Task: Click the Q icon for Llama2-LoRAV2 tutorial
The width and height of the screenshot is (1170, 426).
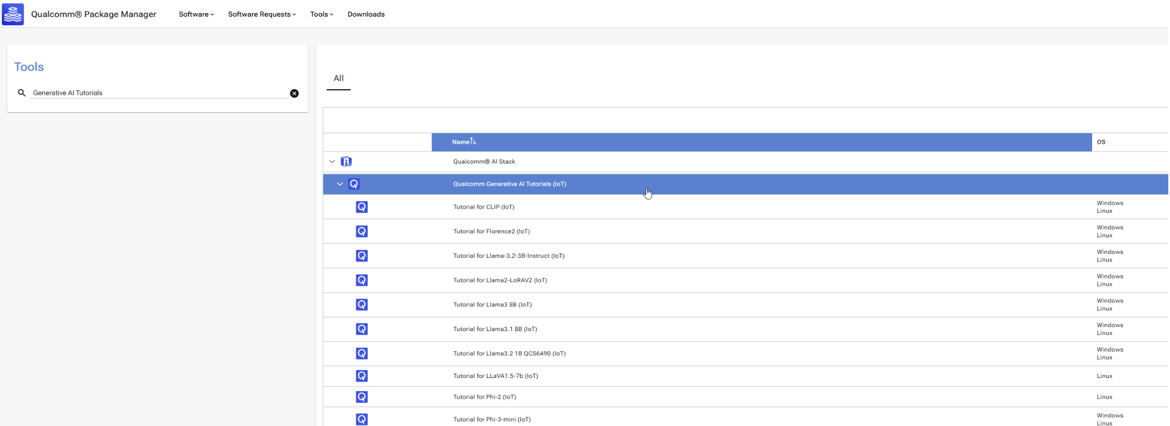Action: [x=362, y=280]
